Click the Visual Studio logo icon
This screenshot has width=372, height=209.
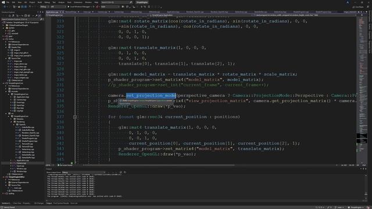3,2
